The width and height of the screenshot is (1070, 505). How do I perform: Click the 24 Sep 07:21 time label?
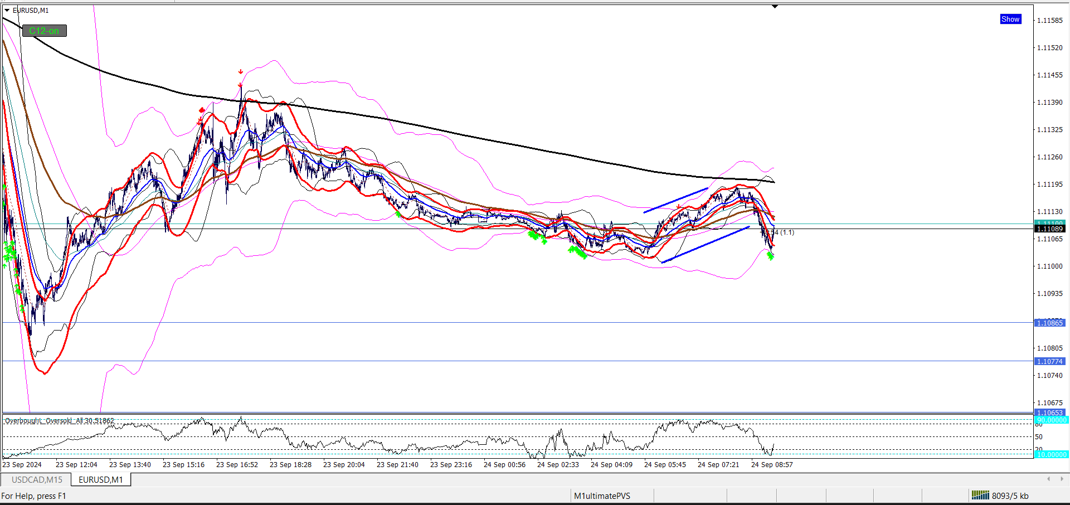coord(718,464)
